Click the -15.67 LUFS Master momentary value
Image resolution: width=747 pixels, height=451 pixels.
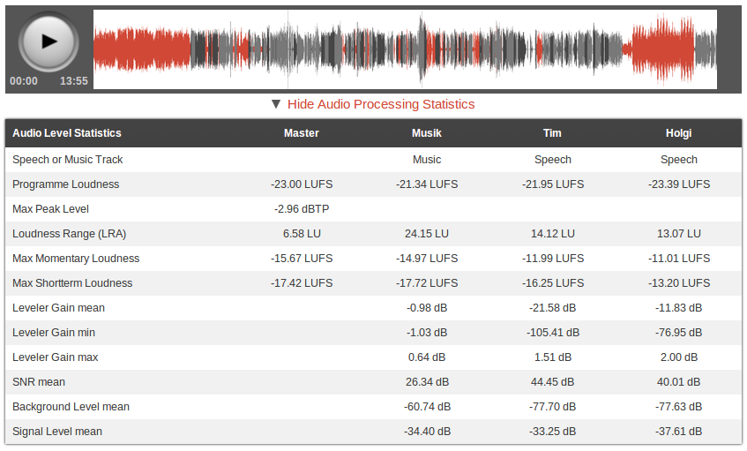pyautogui.click(x=302, y=259)
